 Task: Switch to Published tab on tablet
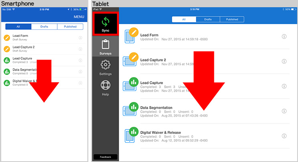point(232,19)
